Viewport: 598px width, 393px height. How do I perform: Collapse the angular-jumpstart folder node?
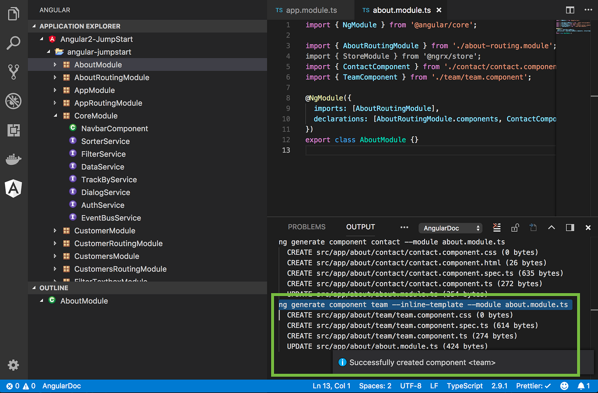(x=49, y=52)
